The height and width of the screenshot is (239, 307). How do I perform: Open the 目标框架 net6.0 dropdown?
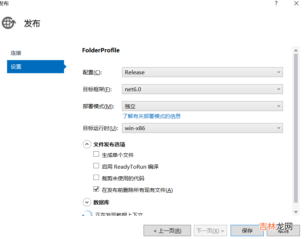tap(202, 89)
